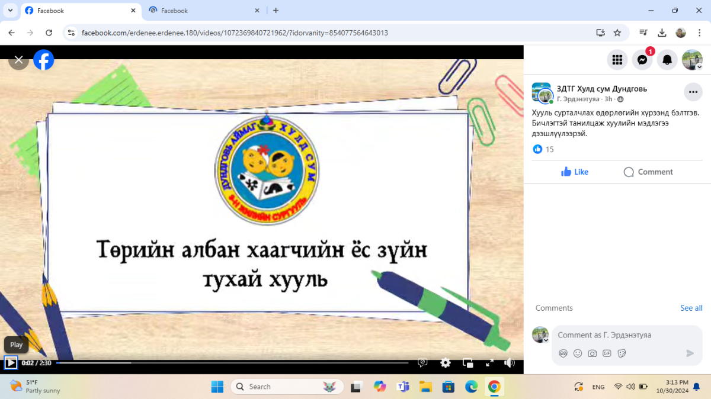This screenshot has width=711, height=399.
Task: Install app icon in the address bar
Action: 600,33
